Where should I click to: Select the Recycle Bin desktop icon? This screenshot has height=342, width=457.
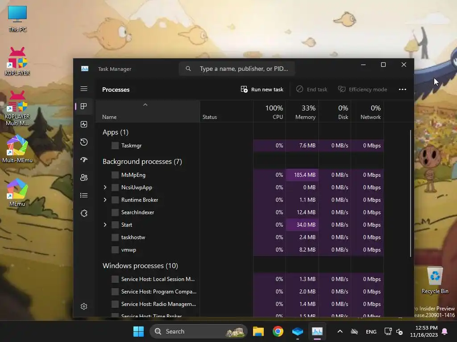pyautogui.click(x=435, y=280)
